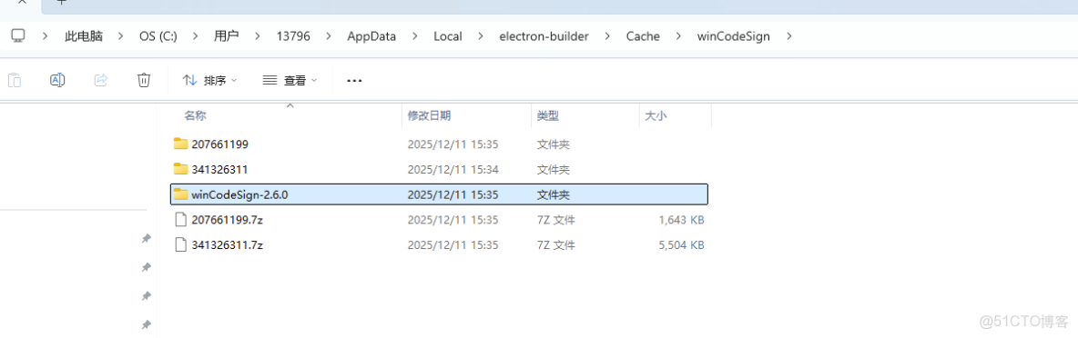Open the 排序 sort dropdown
The image size is (1078, 338).
point(210,80)
